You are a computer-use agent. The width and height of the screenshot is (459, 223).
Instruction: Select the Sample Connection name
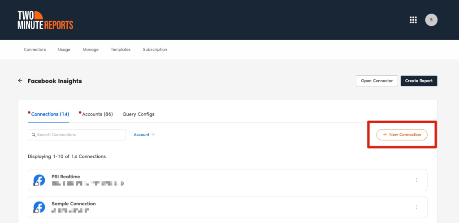pyautogui.click(x=74, y=203)
